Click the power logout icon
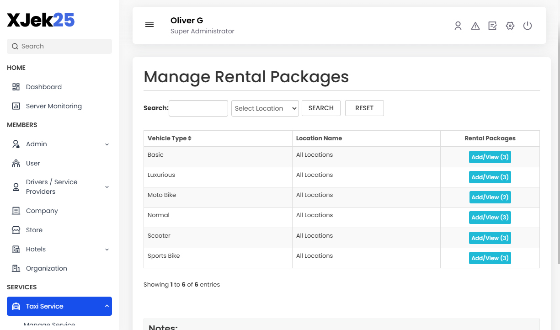Viewport: 560px width, 330px height. [x=527, y=26]
